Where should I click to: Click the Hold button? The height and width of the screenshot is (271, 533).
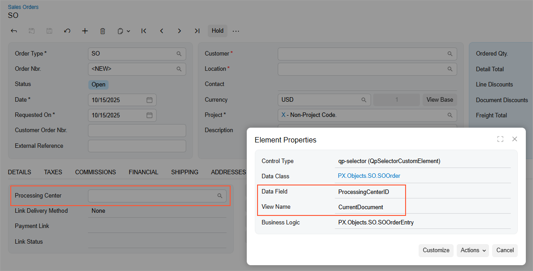tap(218, 31)
